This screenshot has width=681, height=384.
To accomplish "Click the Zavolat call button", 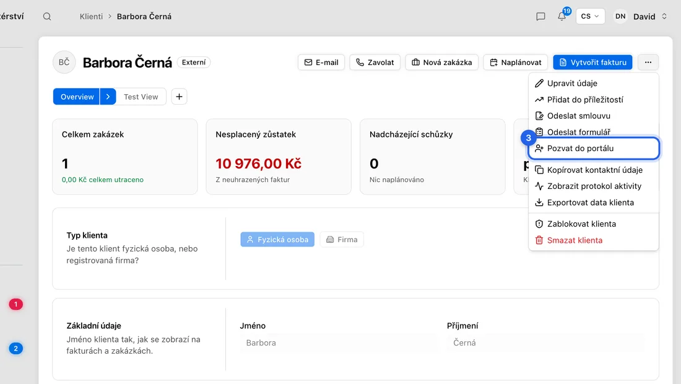I will [x=375, y=62].
